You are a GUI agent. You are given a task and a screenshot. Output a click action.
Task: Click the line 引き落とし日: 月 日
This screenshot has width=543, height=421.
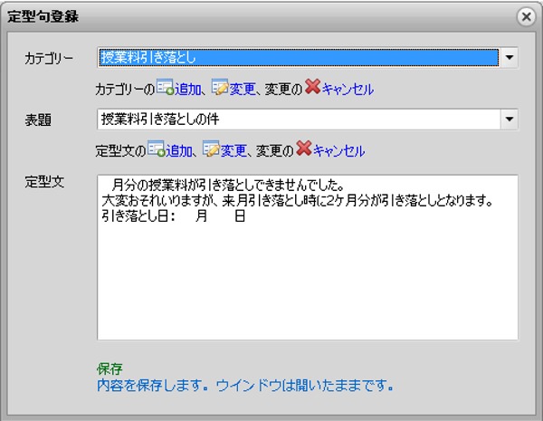[x=174, y=216]
